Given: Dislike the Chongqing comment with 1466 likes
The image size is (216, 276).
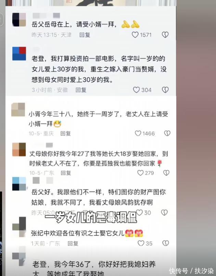Looking at the screenshot, I should 167,133.
